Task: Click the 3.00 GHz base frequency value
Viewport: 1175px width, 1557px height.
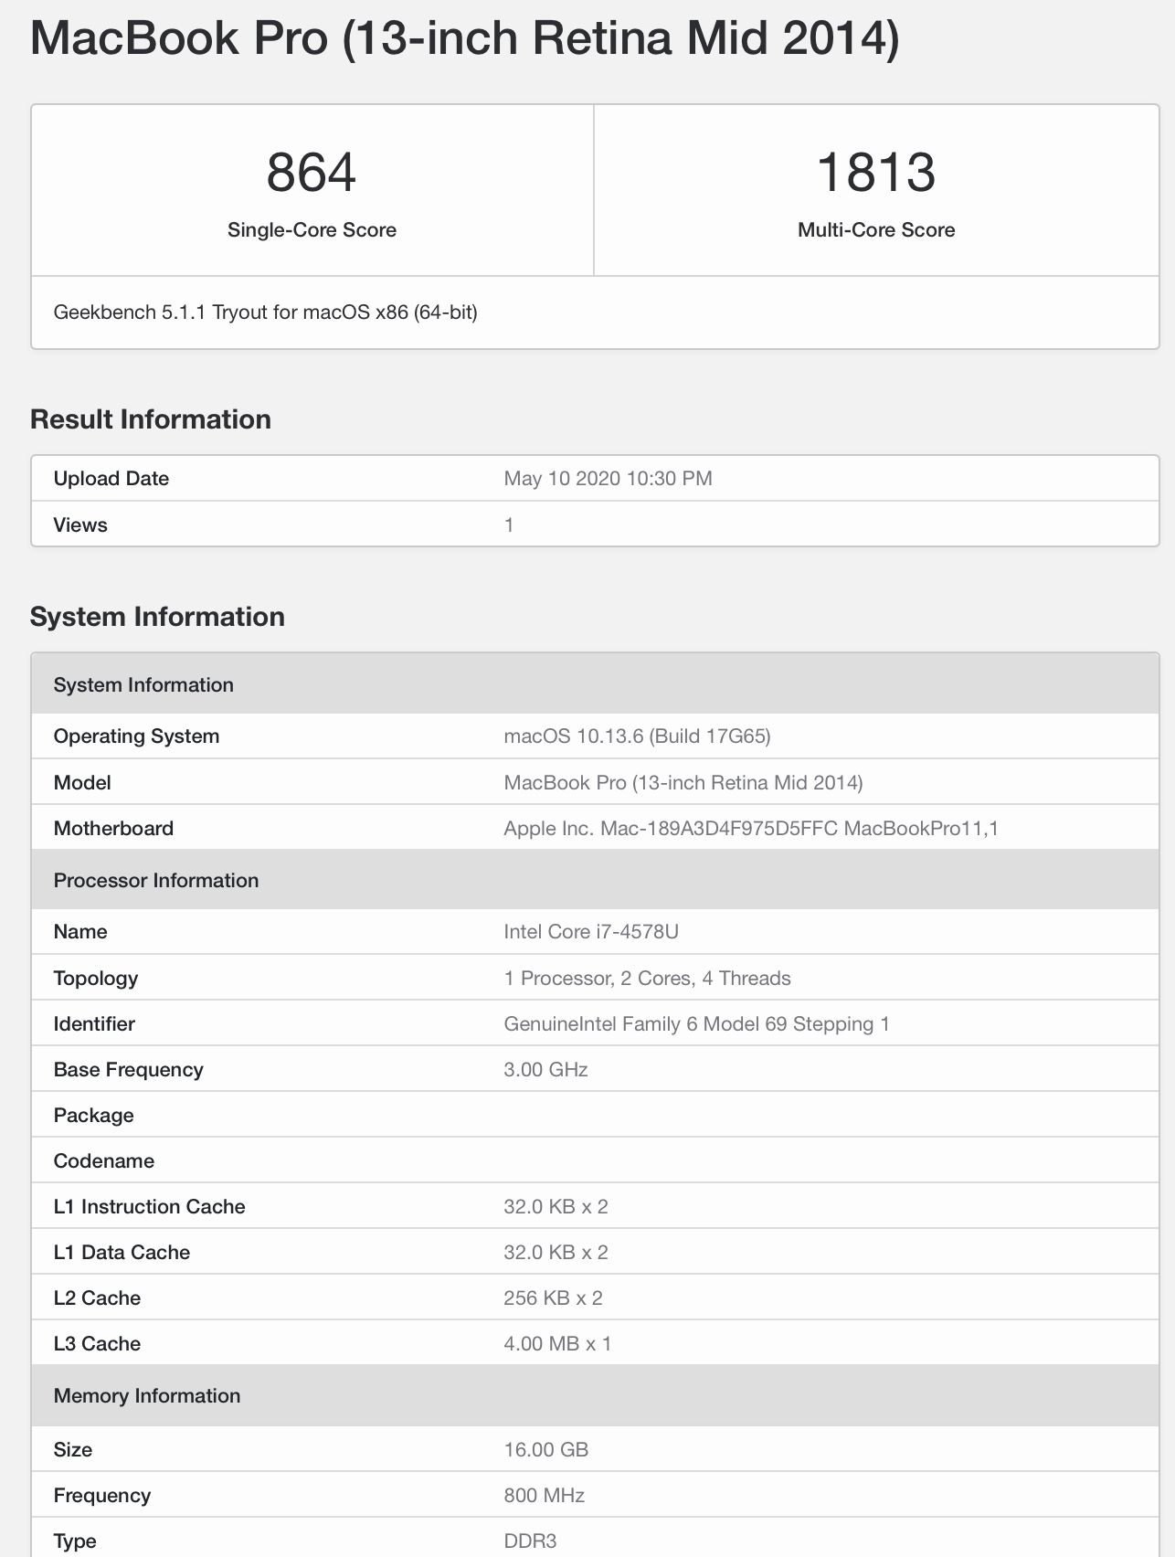Action: (545, 1070)
